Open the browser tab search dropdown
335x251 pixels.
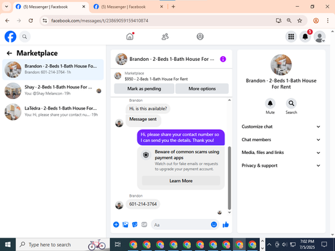pyautogui.click(x=7, y=7)
